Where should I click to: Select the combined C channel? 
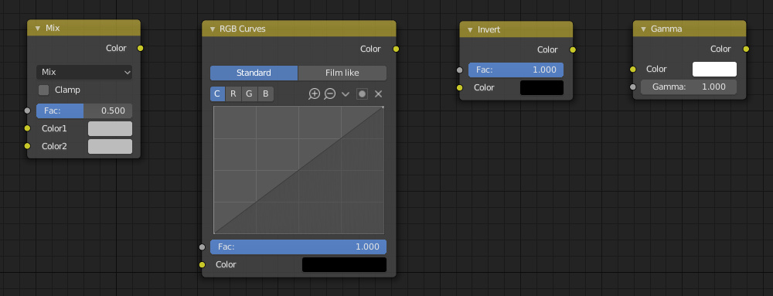(217, 94)
